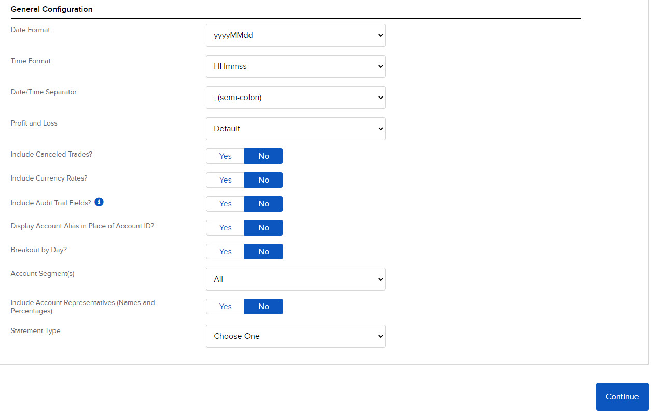Enable Display Account Alias in Place of Account ID
This screenshot has height=414, width=651.
point(225,227)
